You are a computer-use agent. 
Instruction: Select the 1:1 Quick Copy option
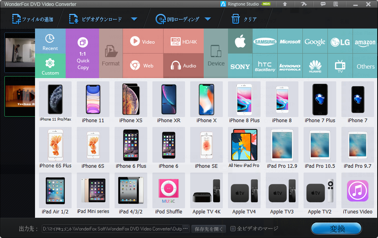pos(83,53)
